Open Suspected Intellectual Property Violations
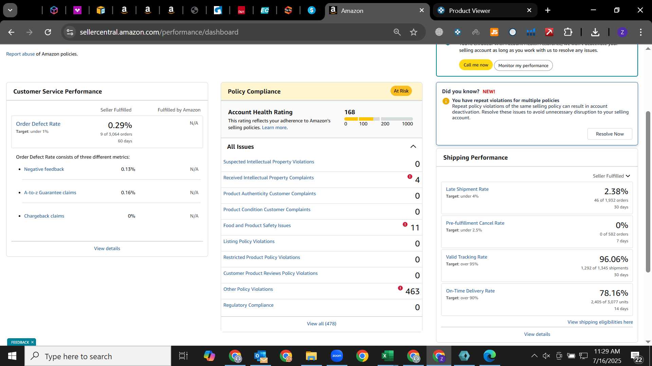The width and height of the screenshot is (652, 366). (x=269, y=162)
